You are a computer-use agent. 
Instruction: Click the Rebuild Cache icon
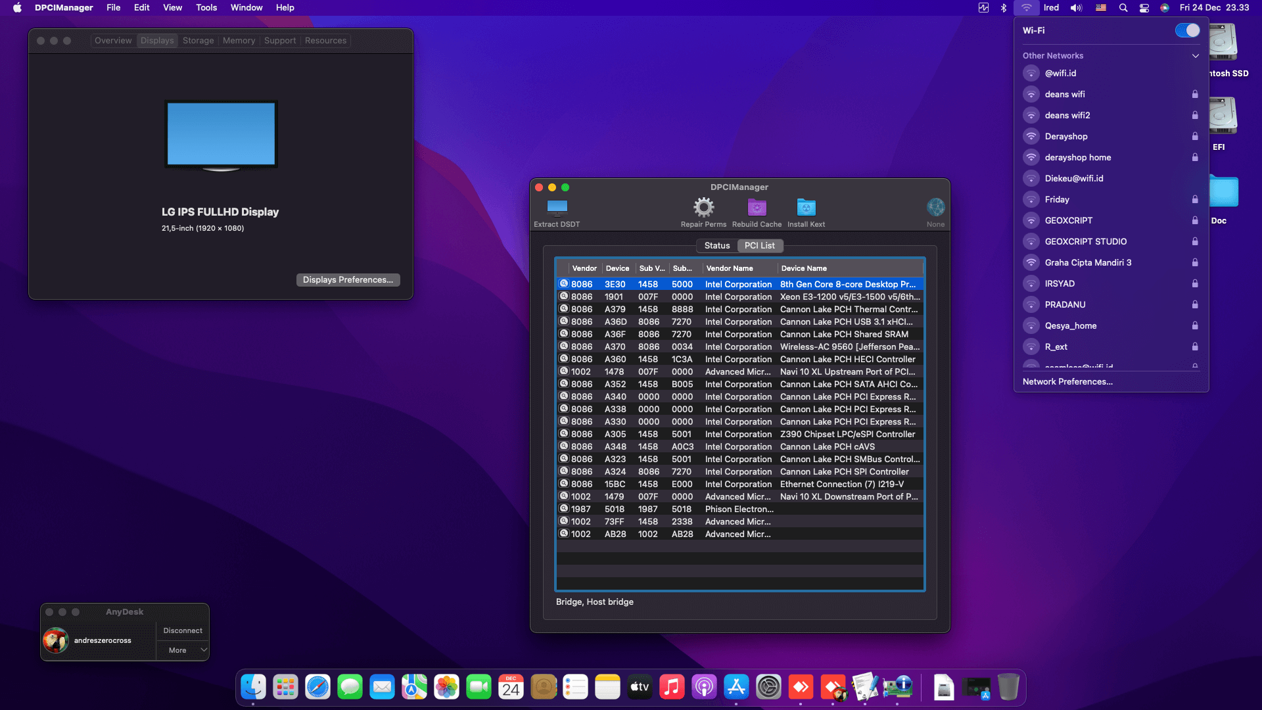coord(757,208)
